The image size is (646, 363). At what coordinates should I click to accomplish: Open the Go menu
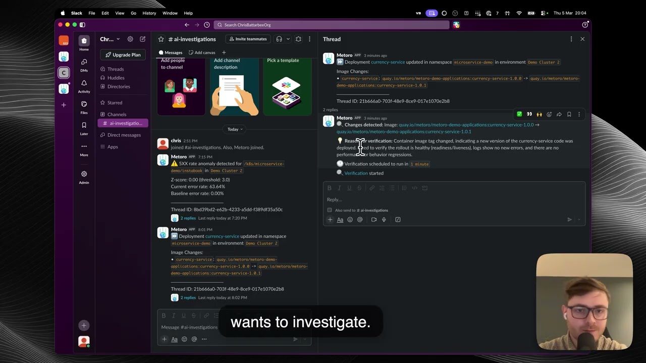(x=133, y=13)
